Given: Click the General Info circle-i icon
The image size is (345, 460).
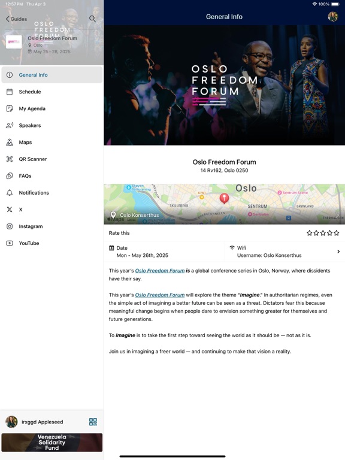Looking at the screenshot, I should point(10,75).
